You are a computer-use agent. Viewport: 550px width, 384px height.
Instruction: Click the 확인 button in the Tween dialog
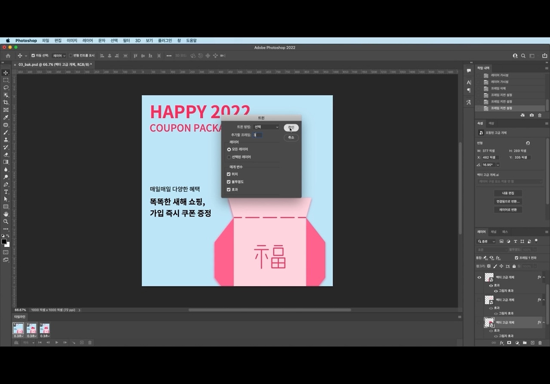tap(291, 127)
